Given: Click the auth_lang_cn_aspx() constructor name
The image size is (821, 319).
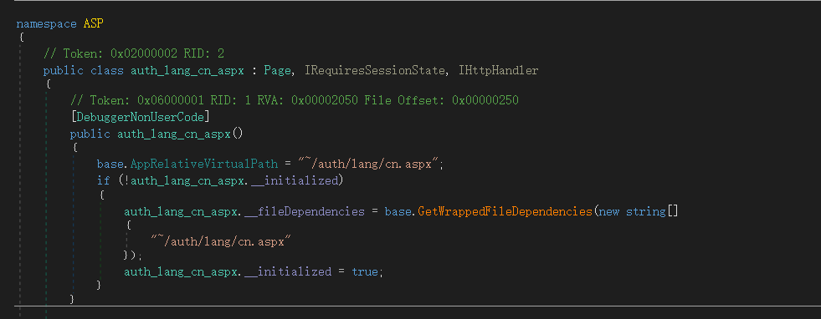Looking at the screenshot, I should 174,134.
